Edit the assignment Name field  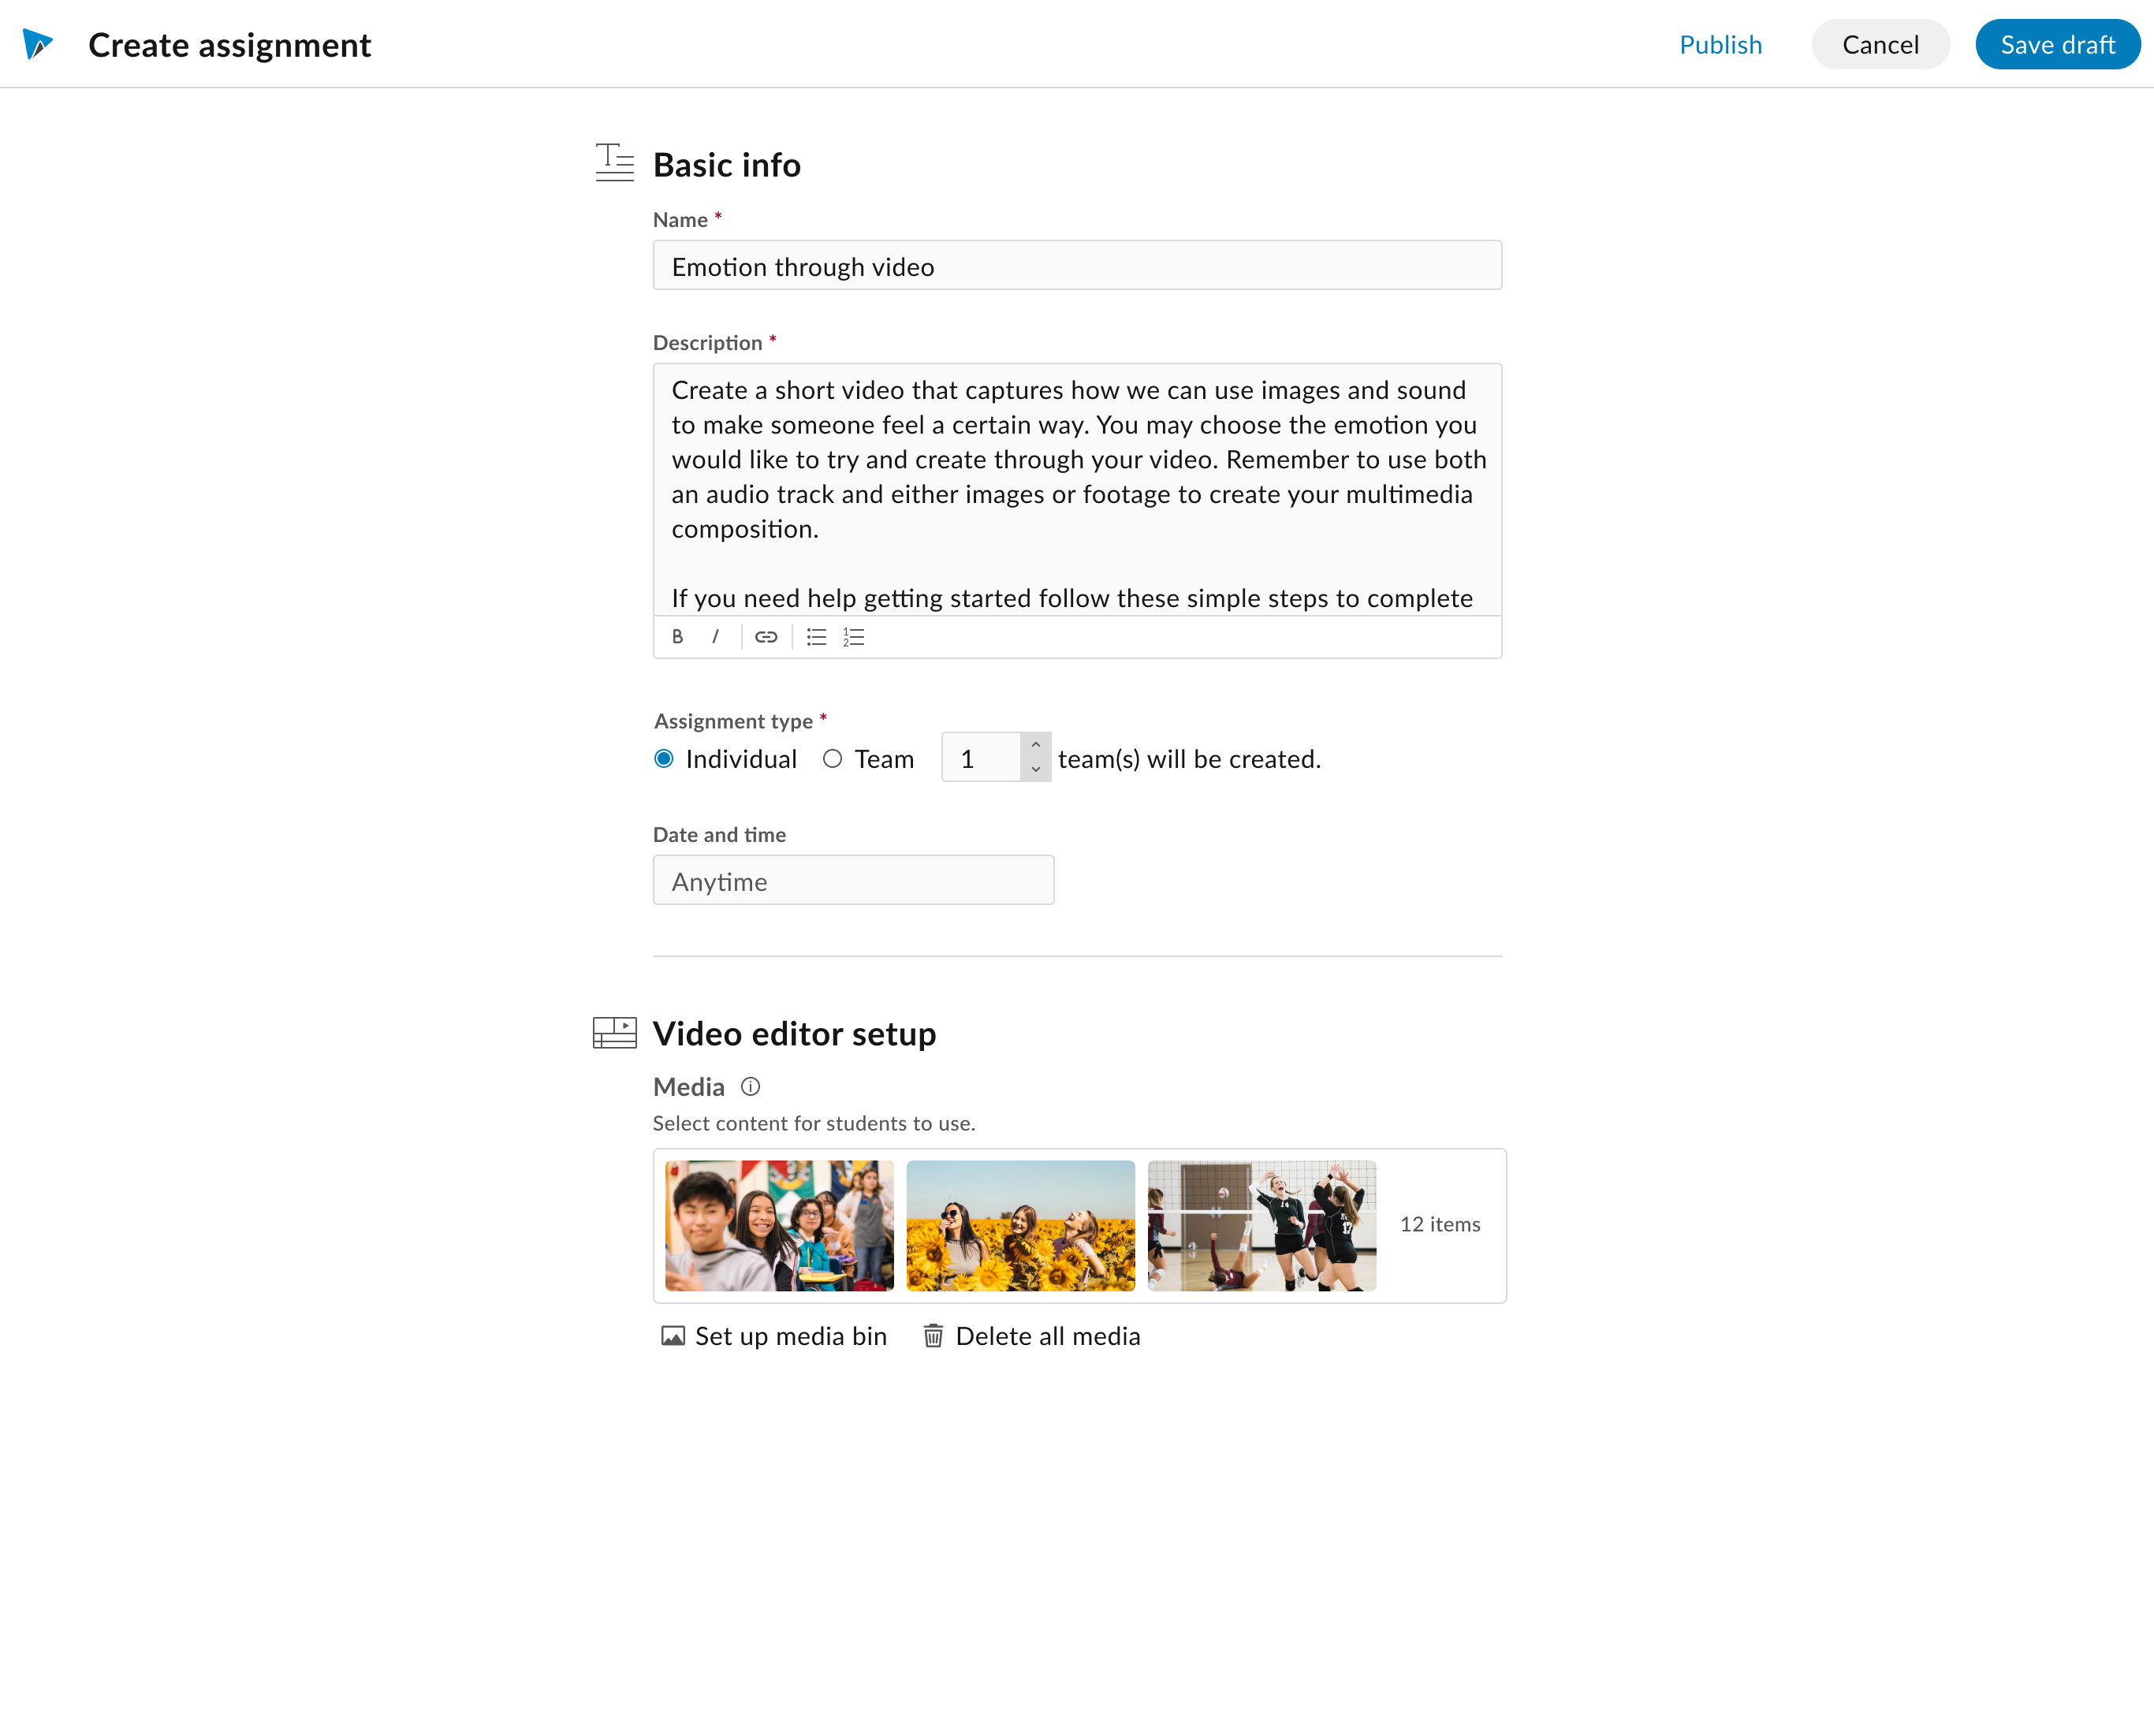1077,265
